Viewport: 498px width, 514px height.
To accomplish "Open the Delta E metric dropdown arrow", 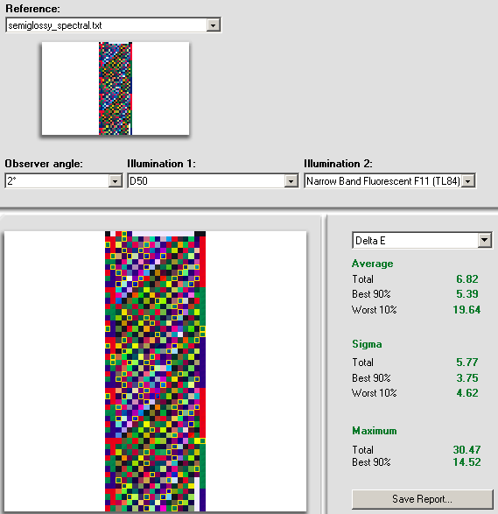I will 485,241.
